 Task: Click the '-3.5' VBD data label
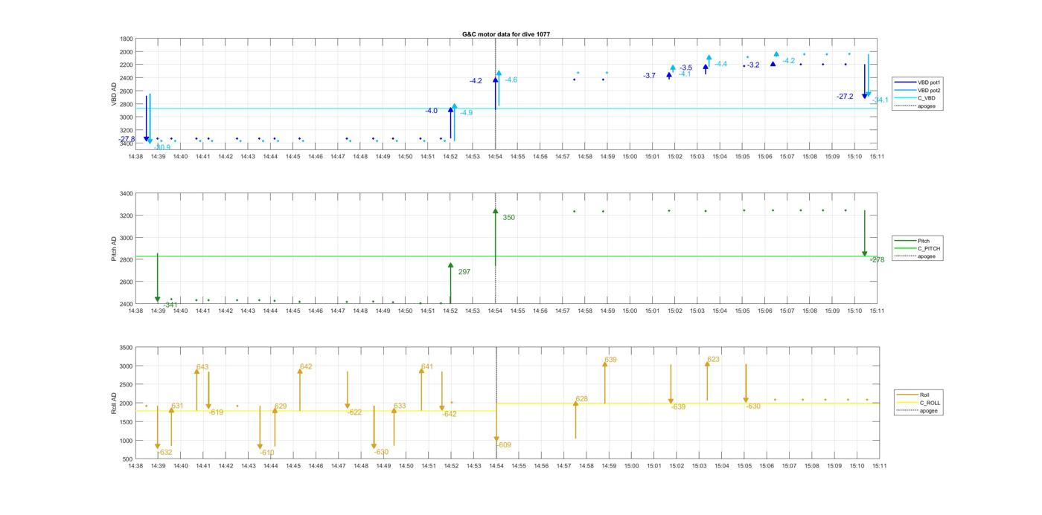tap(685, 68)
